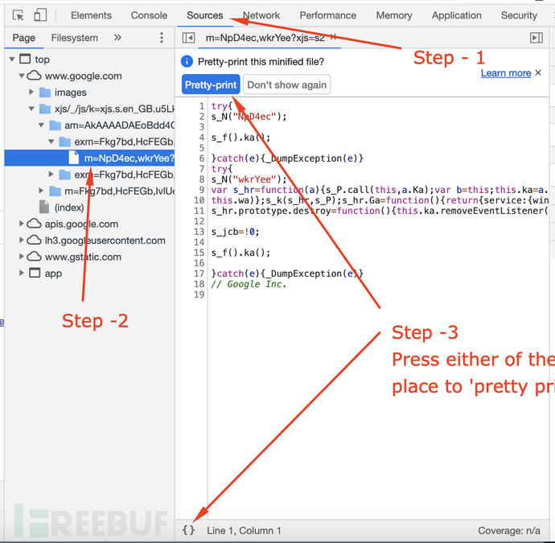Open the three-dot navigator menu

[162, 38]
